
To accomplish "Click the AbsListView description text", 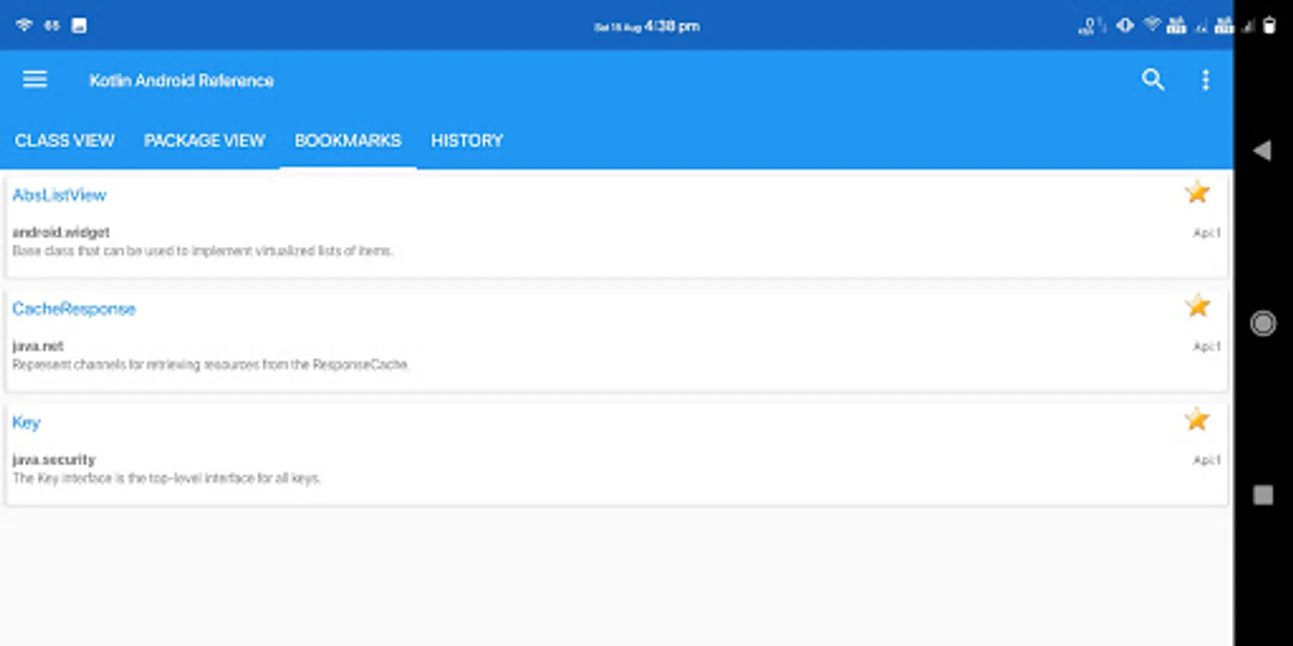I will pos(203,251).
